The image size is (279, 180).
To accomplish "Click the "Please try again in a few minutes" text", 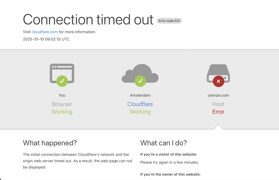I will coord(169,162).
